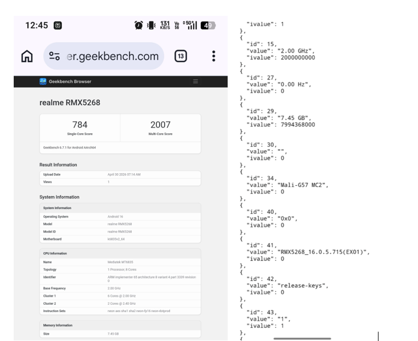Tap the vibrate mode status icon
Image resolution: width=418 pixels, height=341 pixels.
(151, 25)
